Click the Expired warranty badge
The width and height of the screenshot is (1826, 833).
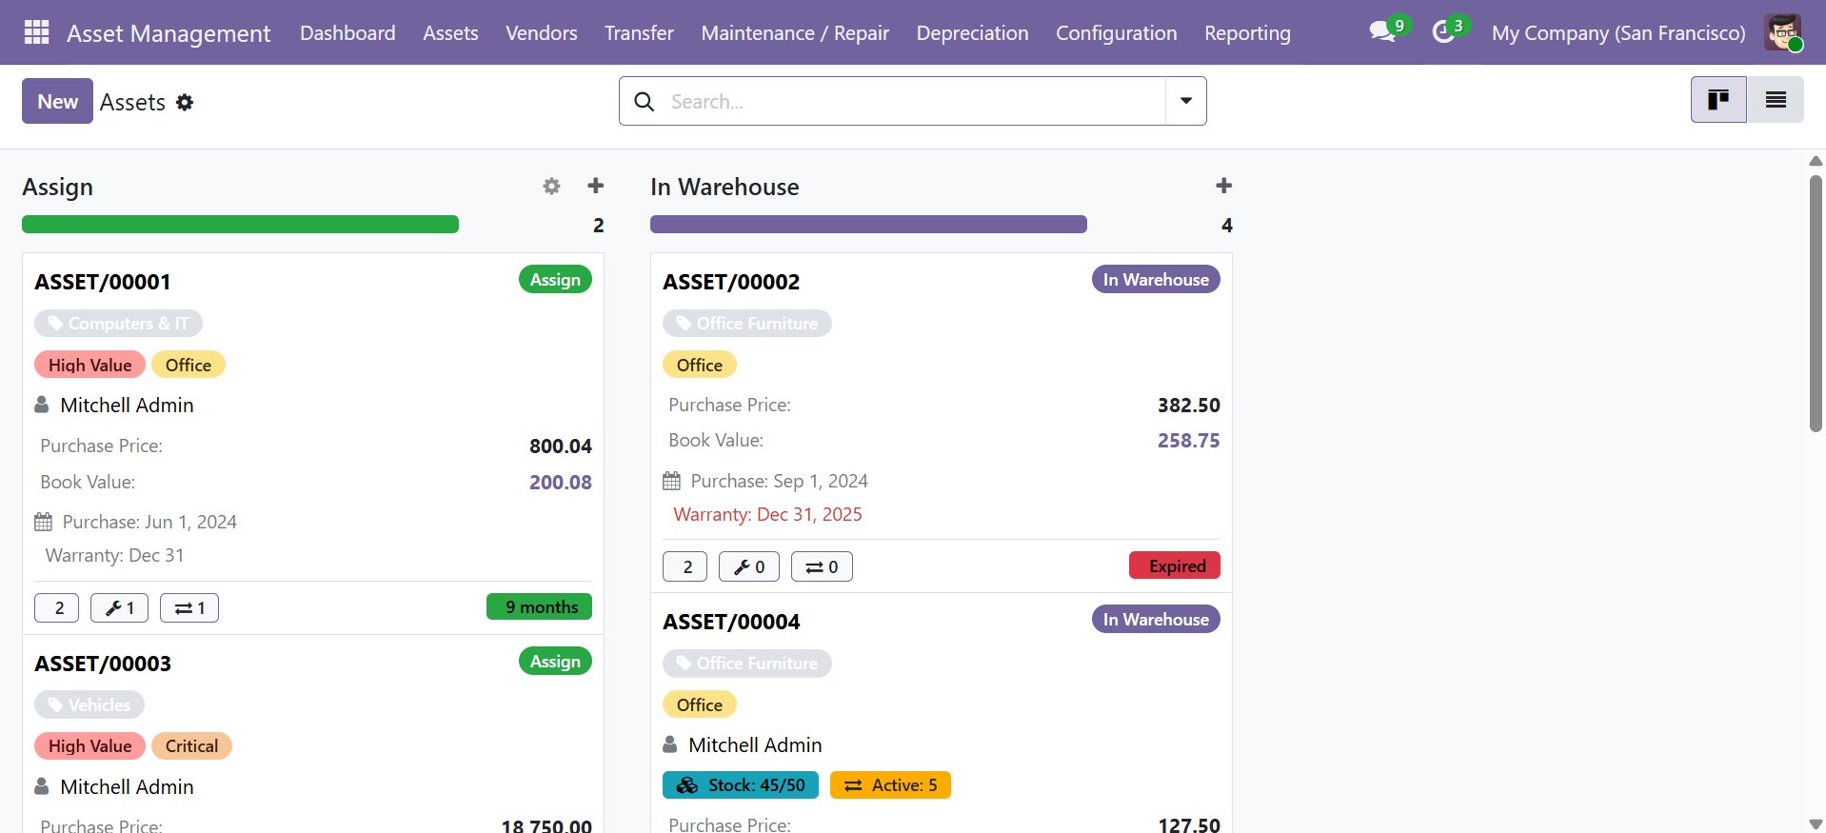(1175, 565)
